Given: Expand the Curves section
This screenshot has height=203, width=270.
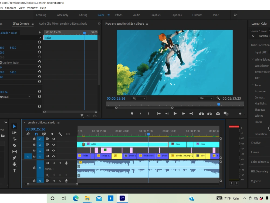Looking at the screenshot, I should pos(255,152).
